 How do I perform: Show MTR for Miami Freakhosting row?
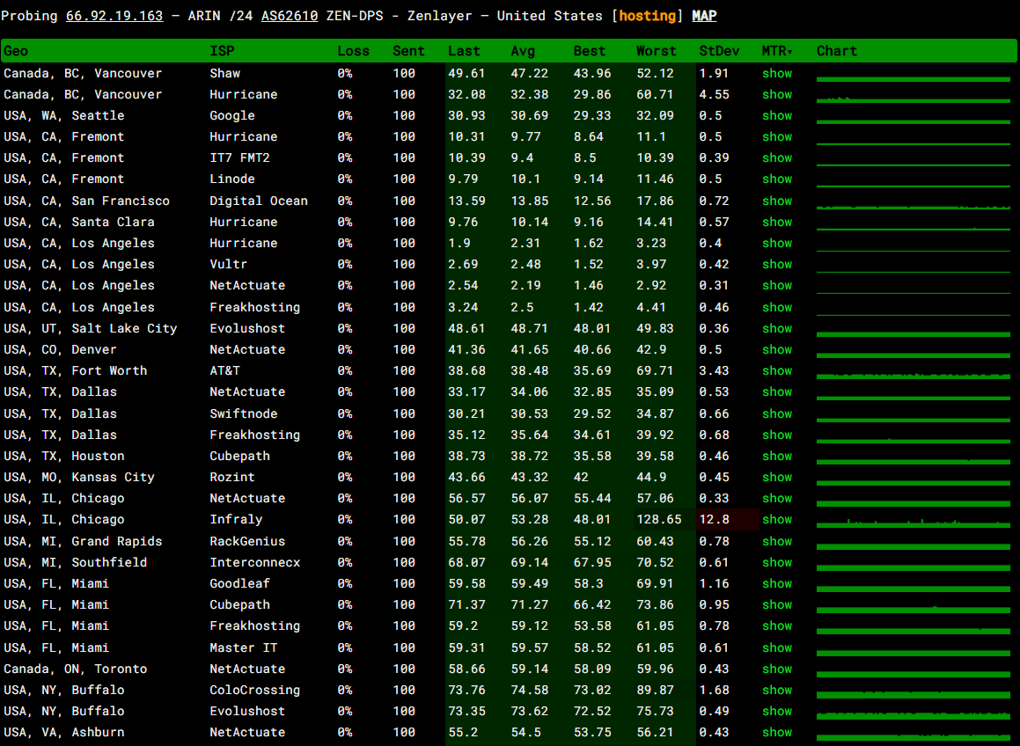click(777, 625)
